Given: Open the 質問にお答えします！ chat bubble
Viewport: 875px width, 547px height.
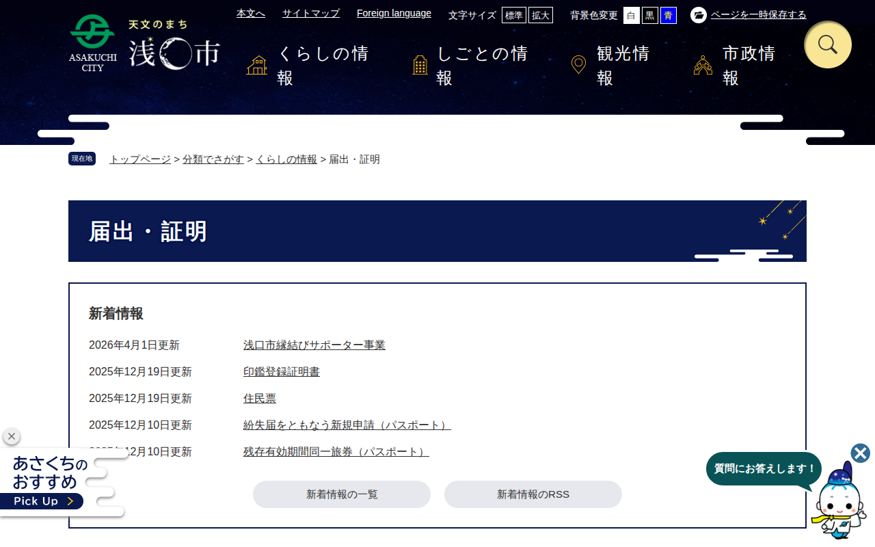Looking at the screenshot, I should [764, 469].
